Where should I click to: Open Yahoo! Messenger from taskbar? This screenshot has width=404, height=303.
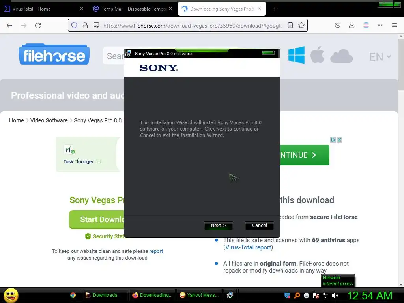point(199,295)
